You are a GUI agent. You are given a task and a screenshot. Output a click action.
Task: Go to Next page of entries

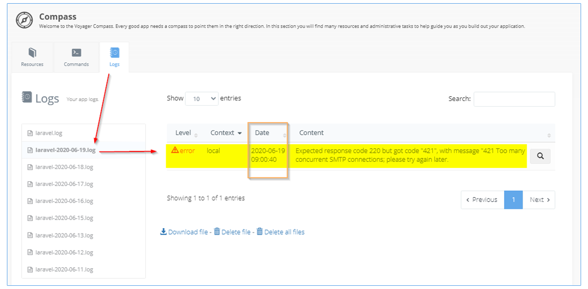click(539, 200)
